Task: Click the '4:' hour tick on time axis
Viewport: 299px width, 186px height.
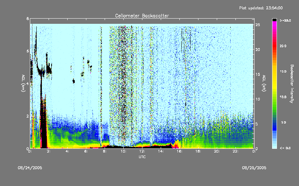Action: pyautogui.click(x=67, y=151)
